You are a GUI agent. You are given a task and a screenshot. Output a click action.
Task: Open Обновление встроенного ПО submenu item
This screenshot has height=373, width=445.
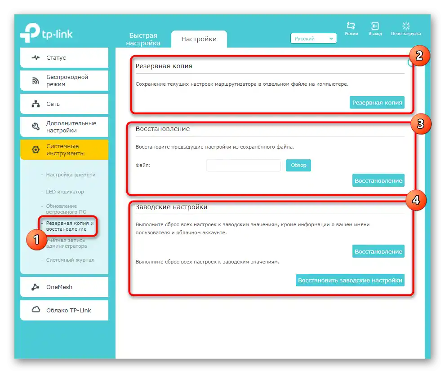coord(66,209)
